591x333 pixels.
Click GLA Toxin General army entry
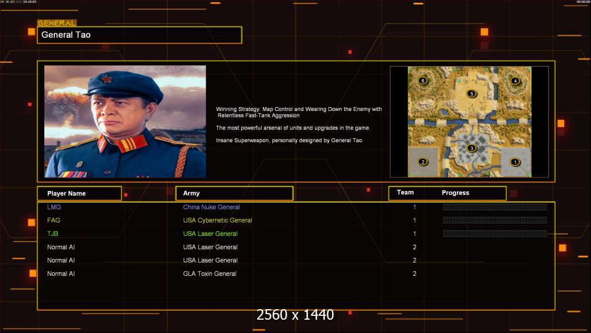point(210,274)
